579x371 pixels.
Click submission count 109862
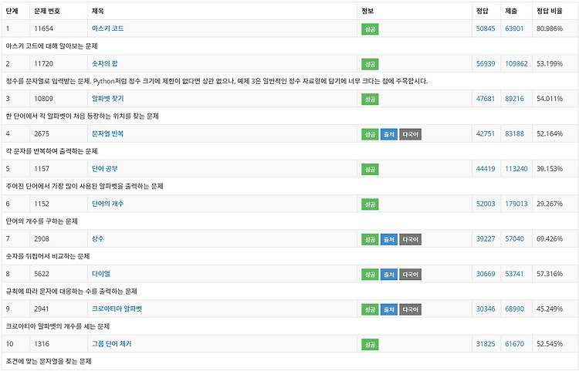point(516,63)
